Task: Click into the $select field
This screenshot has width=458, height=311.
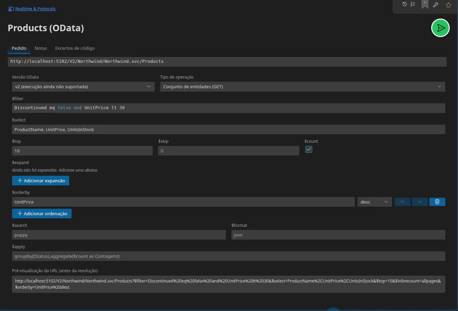Action: (229, 129)
